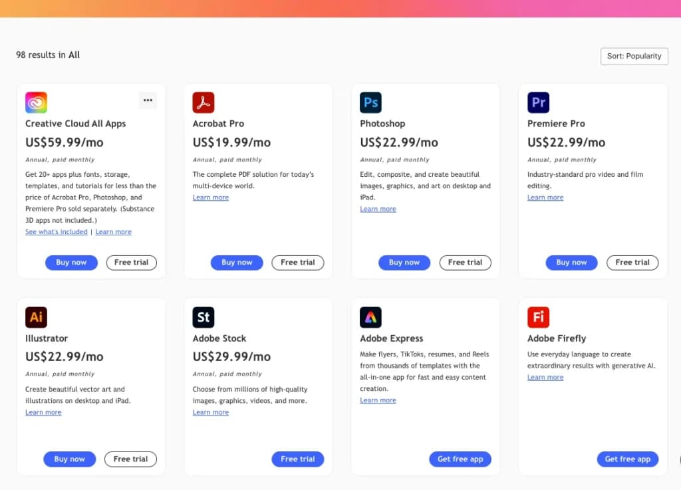681x490 pixels.
Task: Click the Illustrator Ai icon
Action: tap(36, 317)
